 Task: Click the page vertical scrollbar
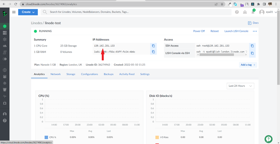pyautogui.click(x=279, y=48)
